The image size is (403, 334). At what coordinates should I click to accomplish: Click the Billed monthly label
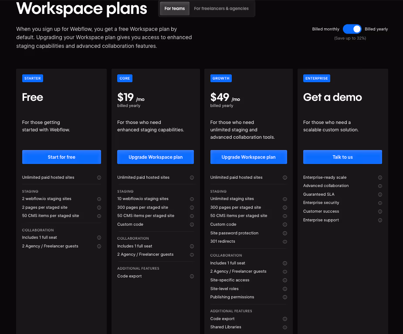point(325,29)
